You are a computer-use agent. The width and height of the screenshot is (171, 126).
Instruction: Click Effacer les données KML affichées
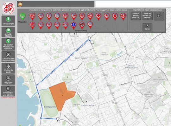tap(147, 16)
